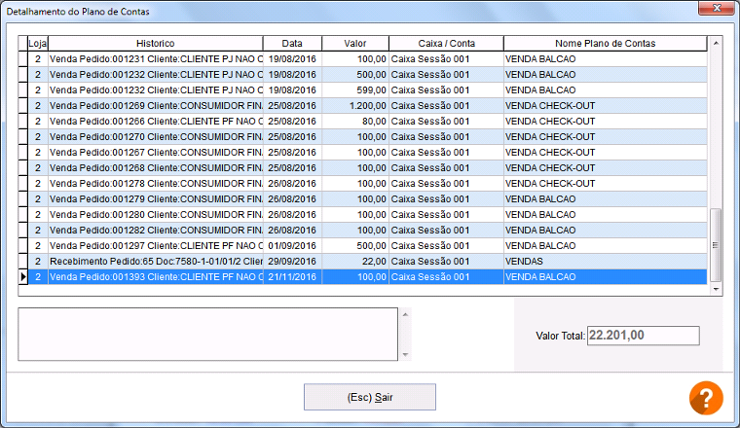Sort by the Historico column header
The height and width of the screenshot is (428, 740).
click(156, 44)
